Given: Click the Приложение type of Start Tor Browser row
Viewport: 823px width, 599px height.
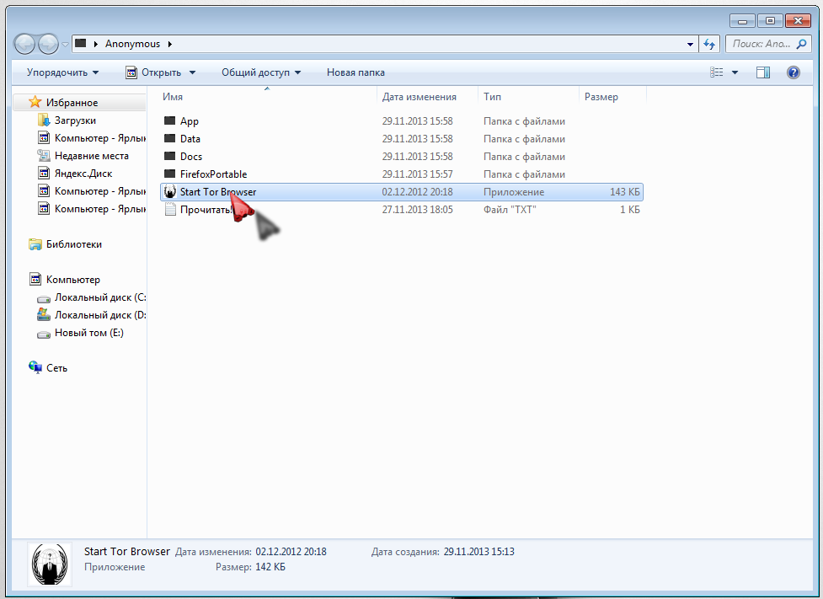Looking at the screenshot, I should coord(514,192).
